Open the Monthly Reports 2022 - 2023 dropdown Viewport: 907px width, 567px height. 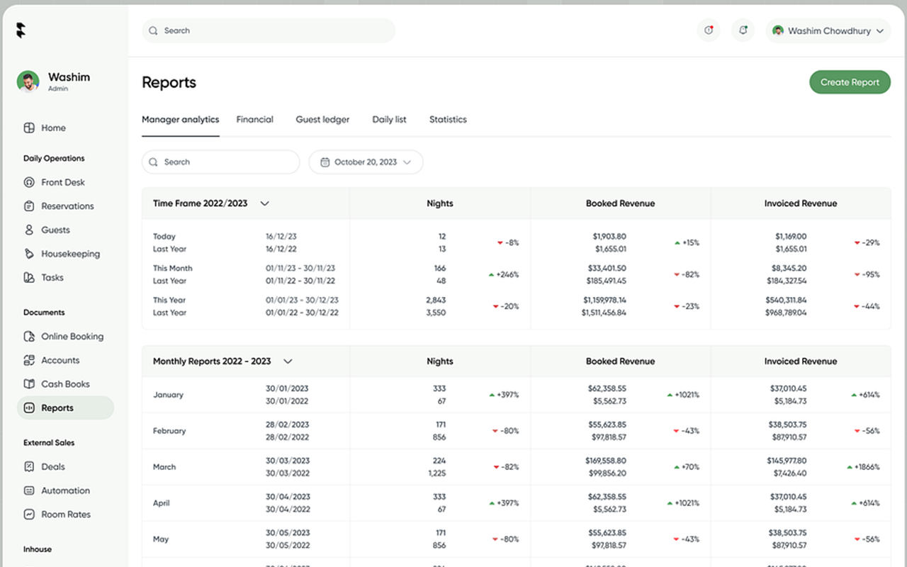[x=288, y=361]
